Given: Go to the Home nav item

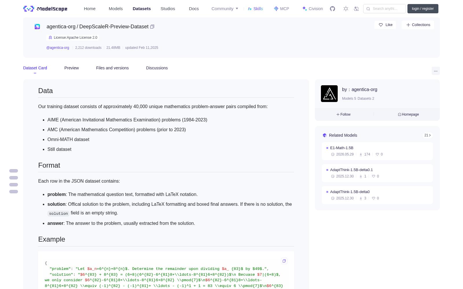Looking at the screenshot, I should point(90,9).
